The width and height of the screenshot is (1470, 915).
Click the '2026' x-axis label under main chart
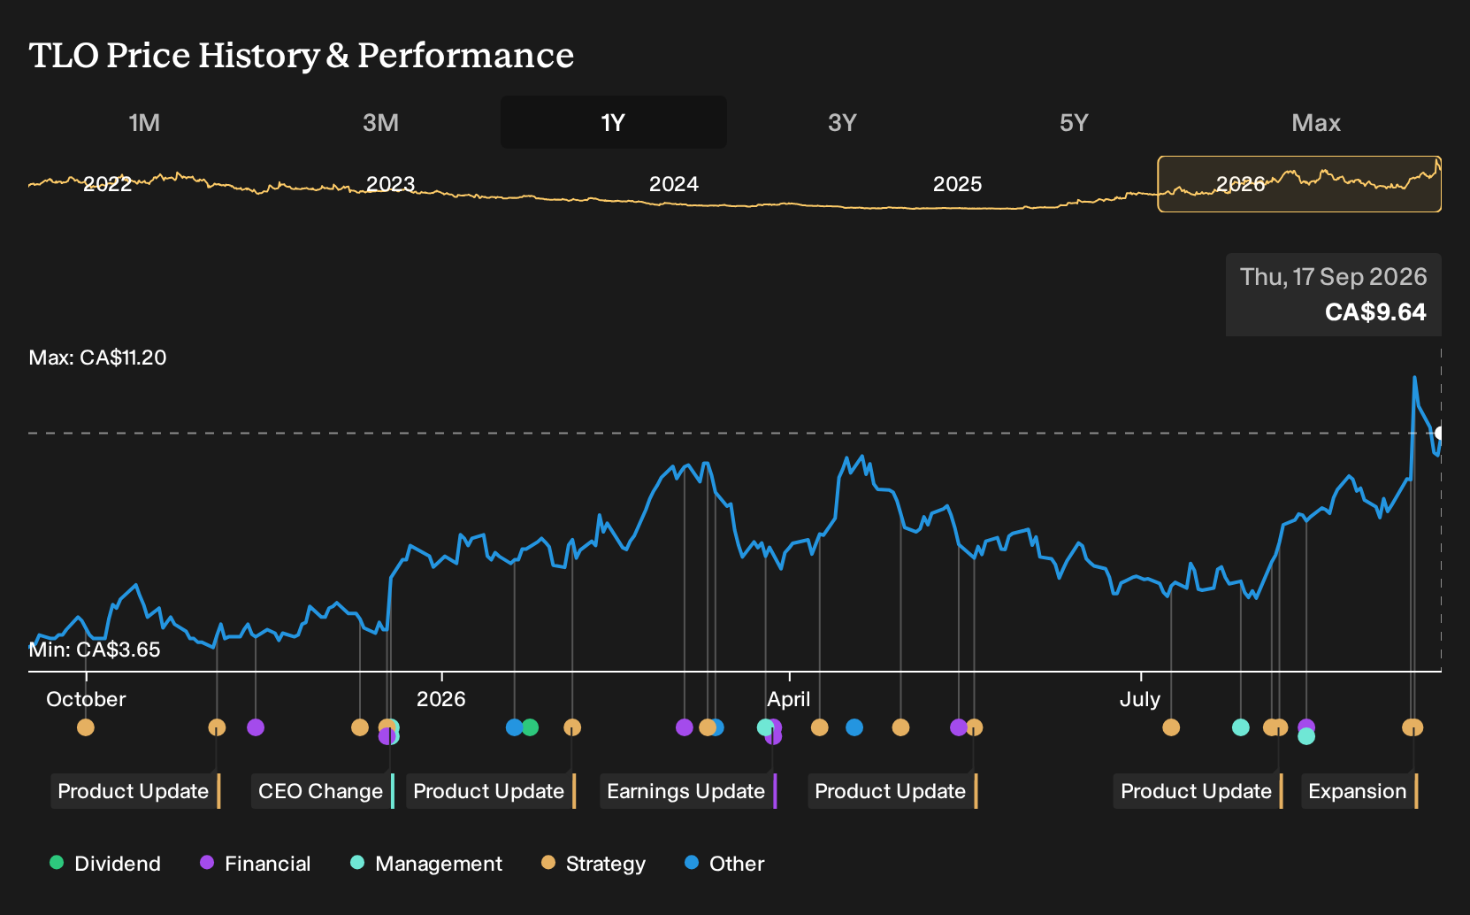coord(441,699)
